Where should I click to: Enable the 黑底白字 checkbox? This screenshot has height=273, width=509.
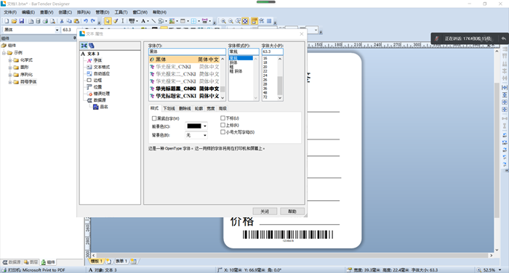point(154,118)
